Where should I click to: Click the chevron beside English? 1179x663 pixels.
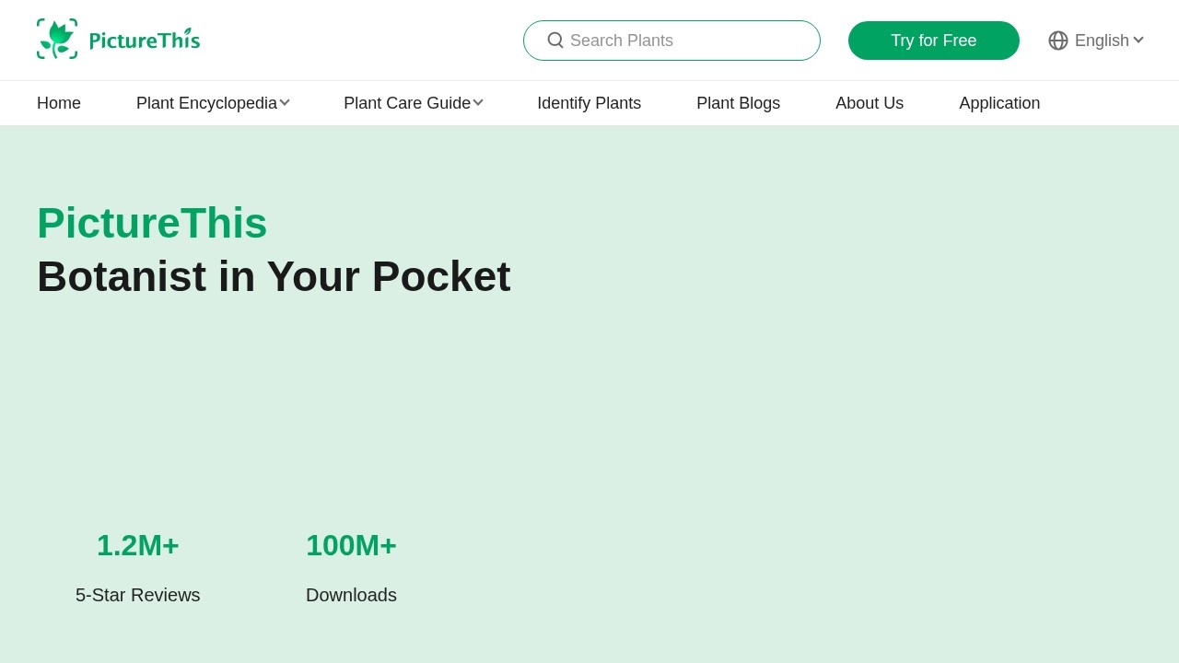tap(1138, 41)
